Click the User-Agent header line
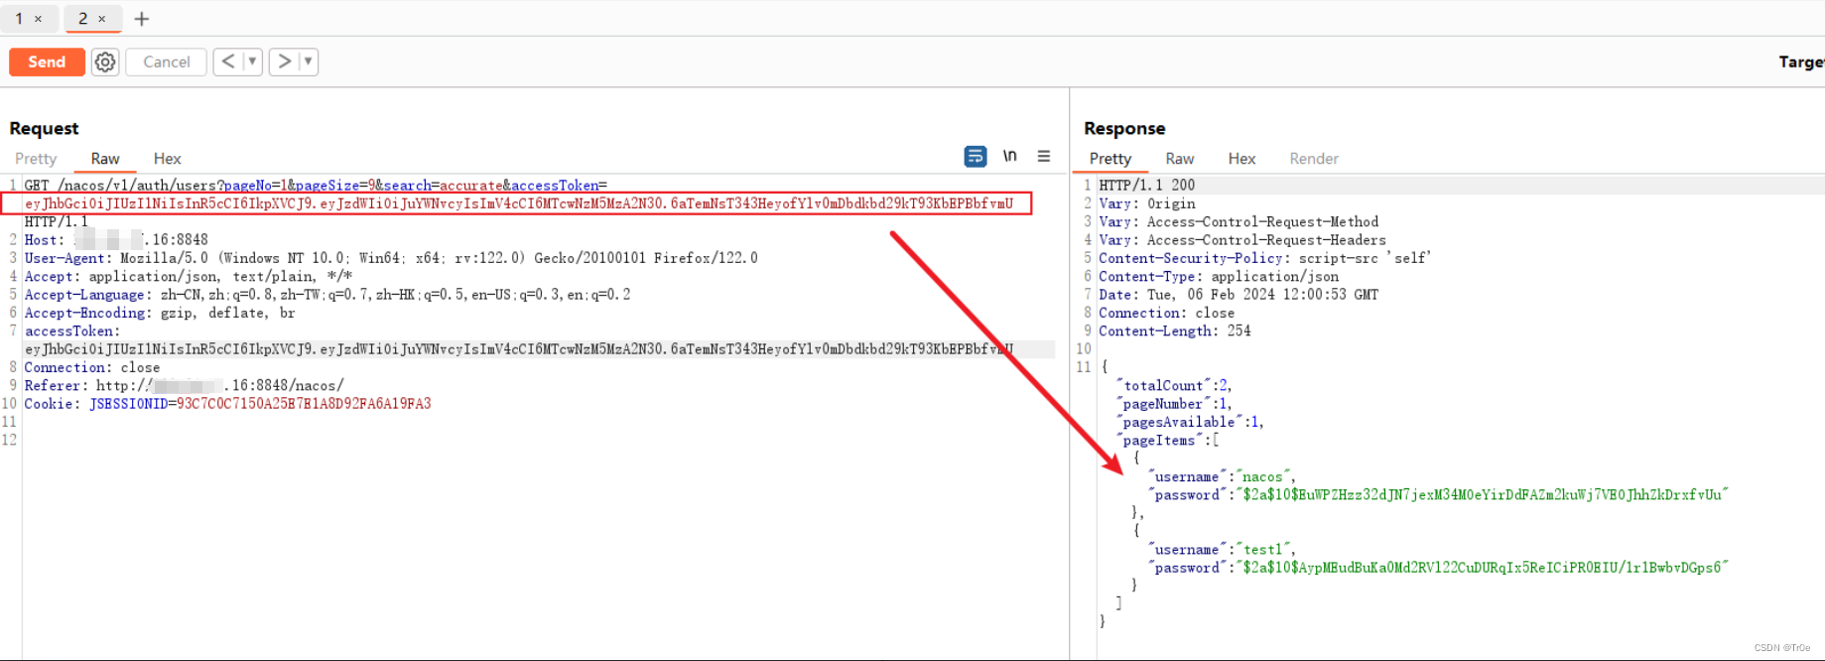 click(x=391, y=258)
